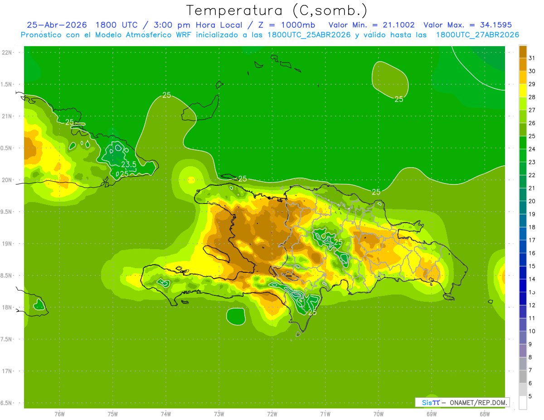This screenshot has width=544, height=420.
Task: Click the 72W longitude axis label
Action: (x=272, y=414)
